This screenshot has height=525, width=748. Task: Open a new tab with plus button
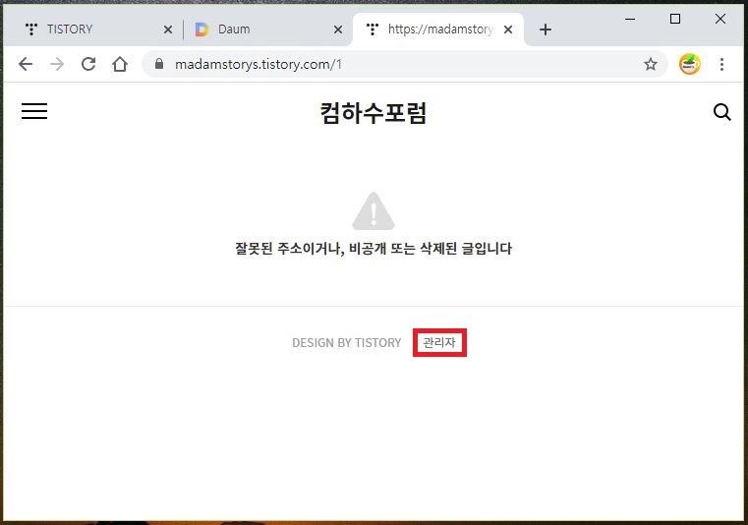point(546,29)
